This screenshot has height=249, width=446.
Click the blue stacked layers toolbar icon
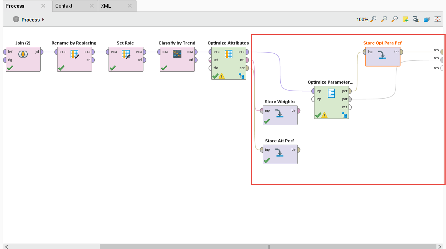tap(427, 19)
